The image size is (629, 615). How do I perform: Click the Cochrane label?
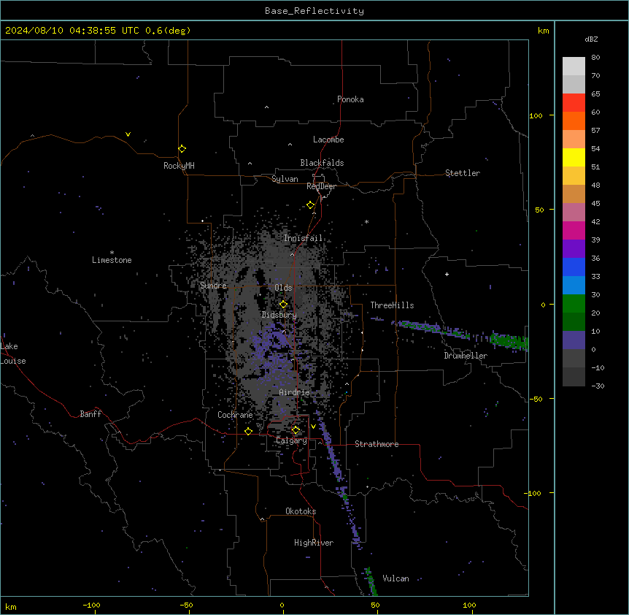click(235, 415)
